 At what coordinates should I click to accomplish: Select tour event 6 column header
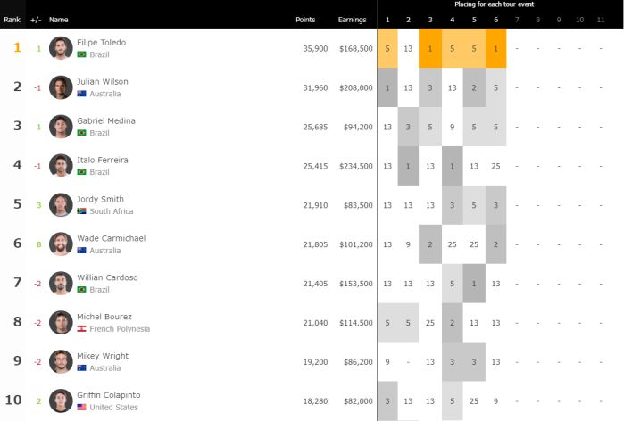point(495,19)
